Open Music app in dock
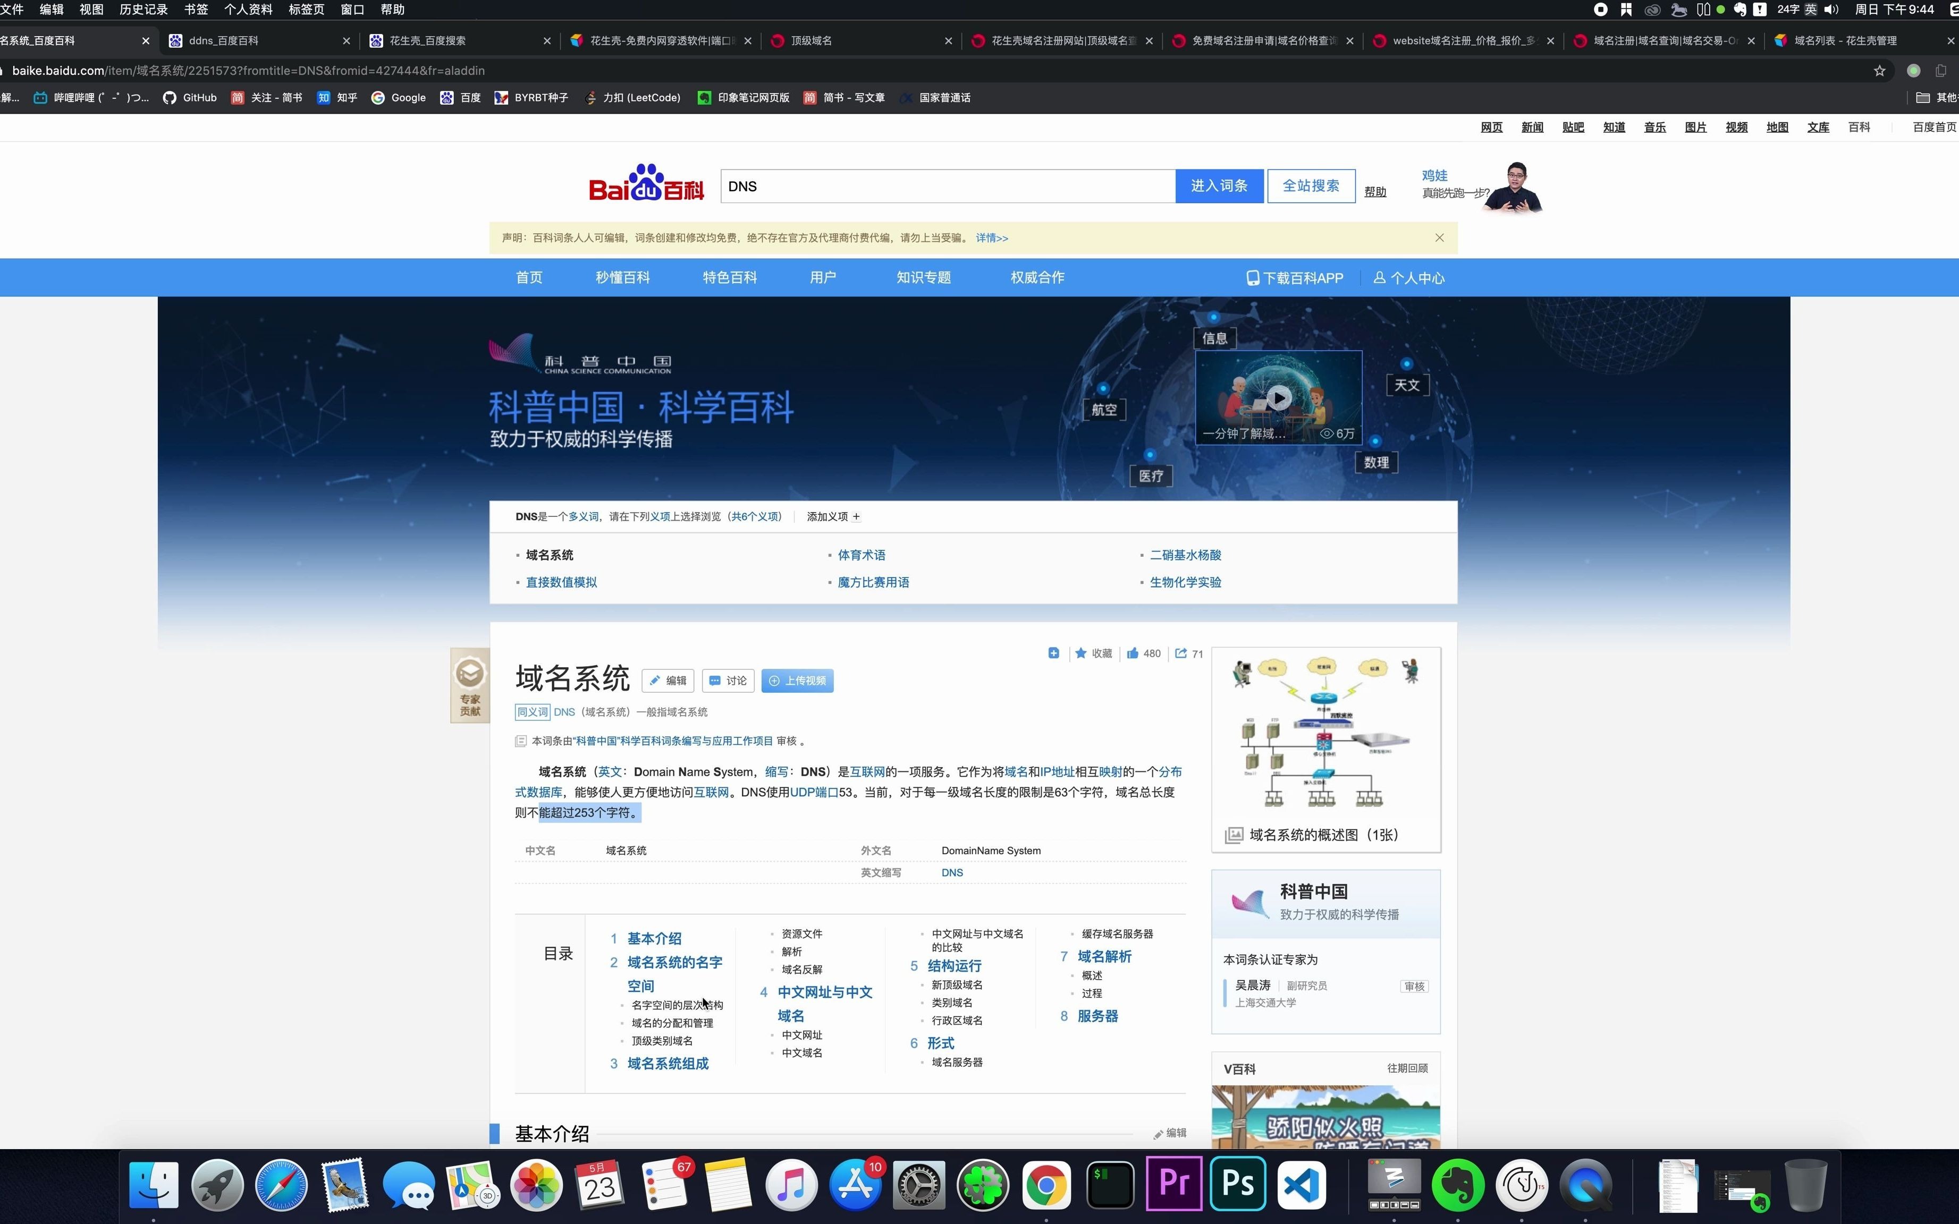Screen dimensions: 1959x1224 [x=791, y=1185]
